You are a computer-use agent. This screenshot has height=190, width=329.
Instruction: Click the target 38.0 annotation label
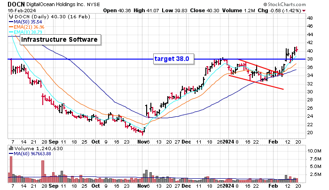coord(173,59)
